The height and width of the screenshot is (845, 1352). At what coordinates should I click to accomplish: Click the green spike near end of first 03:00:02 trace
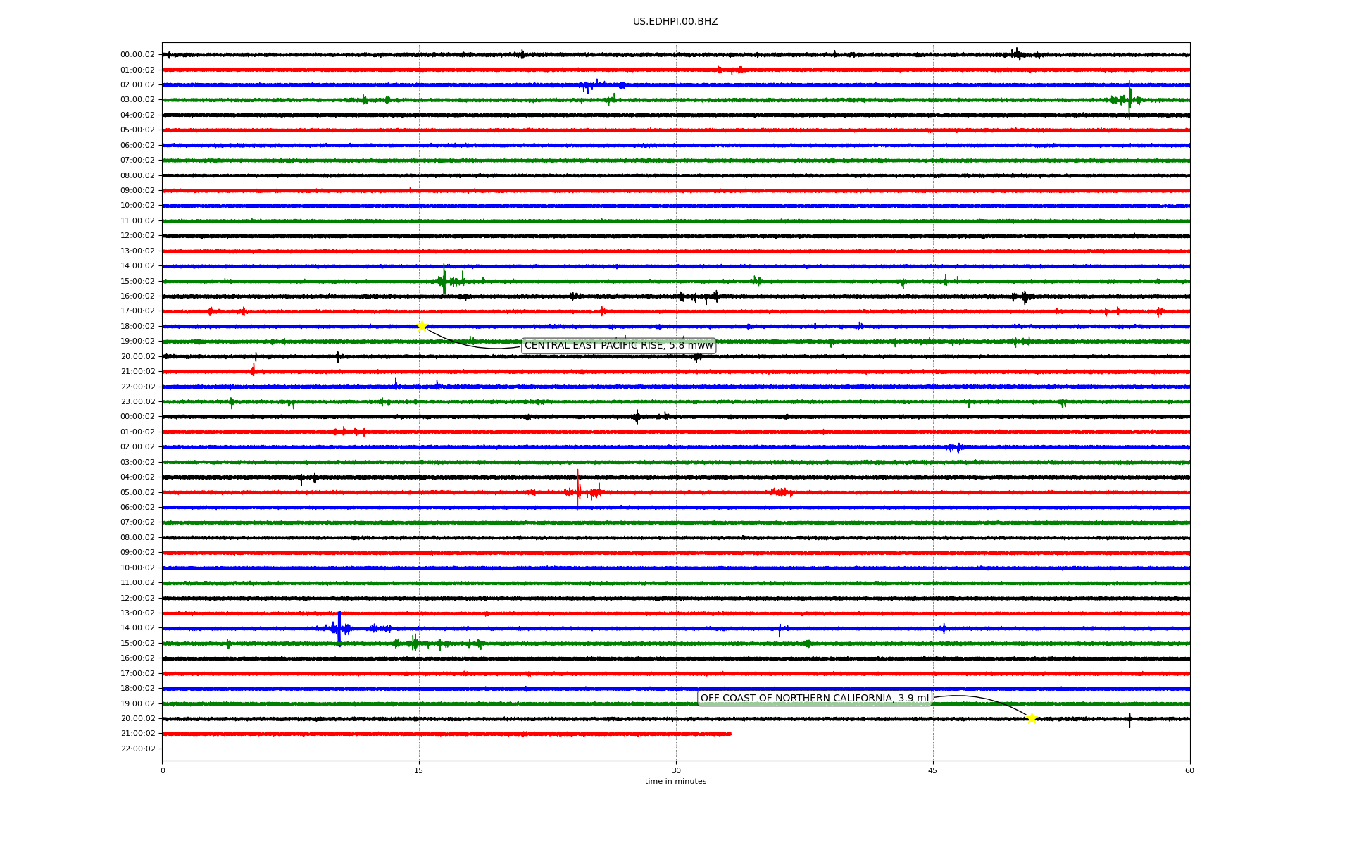click(1129, 100)
